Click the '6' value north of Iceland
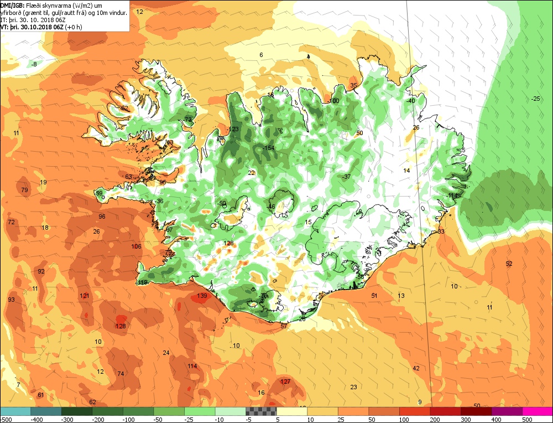The image size is (553, 423). tap(262, 55)
